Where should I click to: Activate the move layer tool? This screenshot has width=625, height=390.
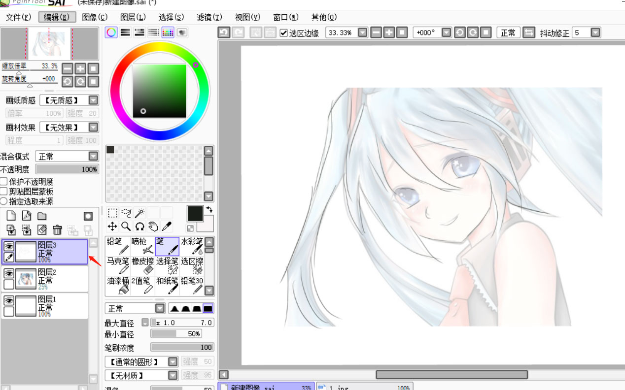pyautogui.click(x=113, y=226)
